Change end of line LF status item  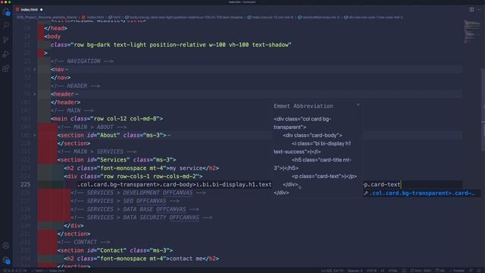point(382,271)
